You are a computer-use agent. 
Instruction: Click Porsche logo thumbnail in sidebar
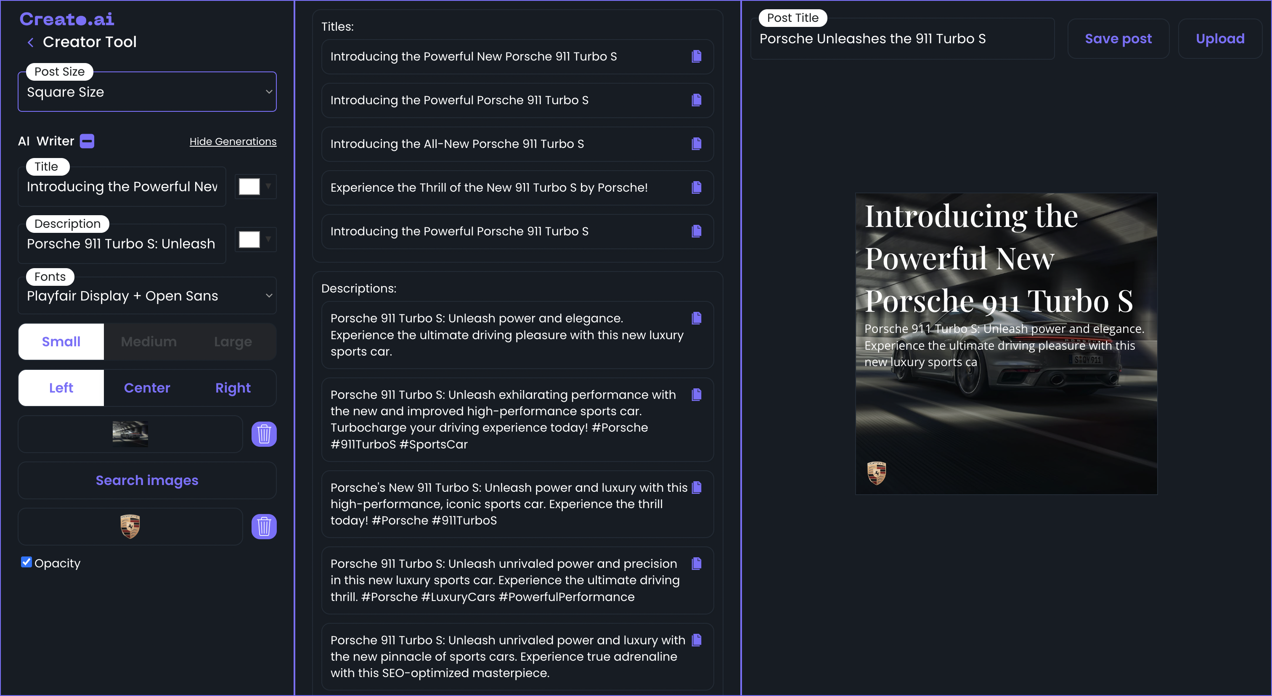[130, 526]
